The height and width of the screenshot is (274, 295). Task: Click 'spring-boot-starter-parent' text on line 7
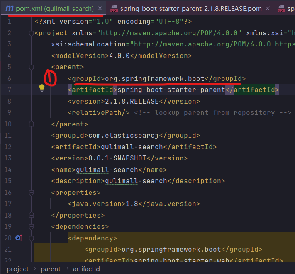click(x=171, y=90)
